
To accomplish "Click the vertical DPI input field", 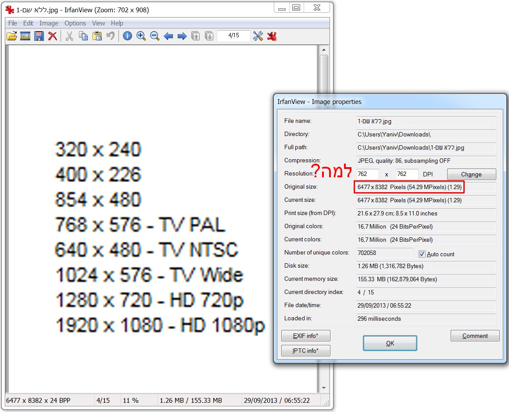I will pos(407,174).
